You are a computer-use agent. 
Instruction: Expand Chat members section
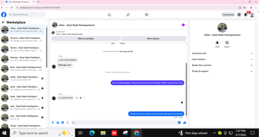pos(222,59)
